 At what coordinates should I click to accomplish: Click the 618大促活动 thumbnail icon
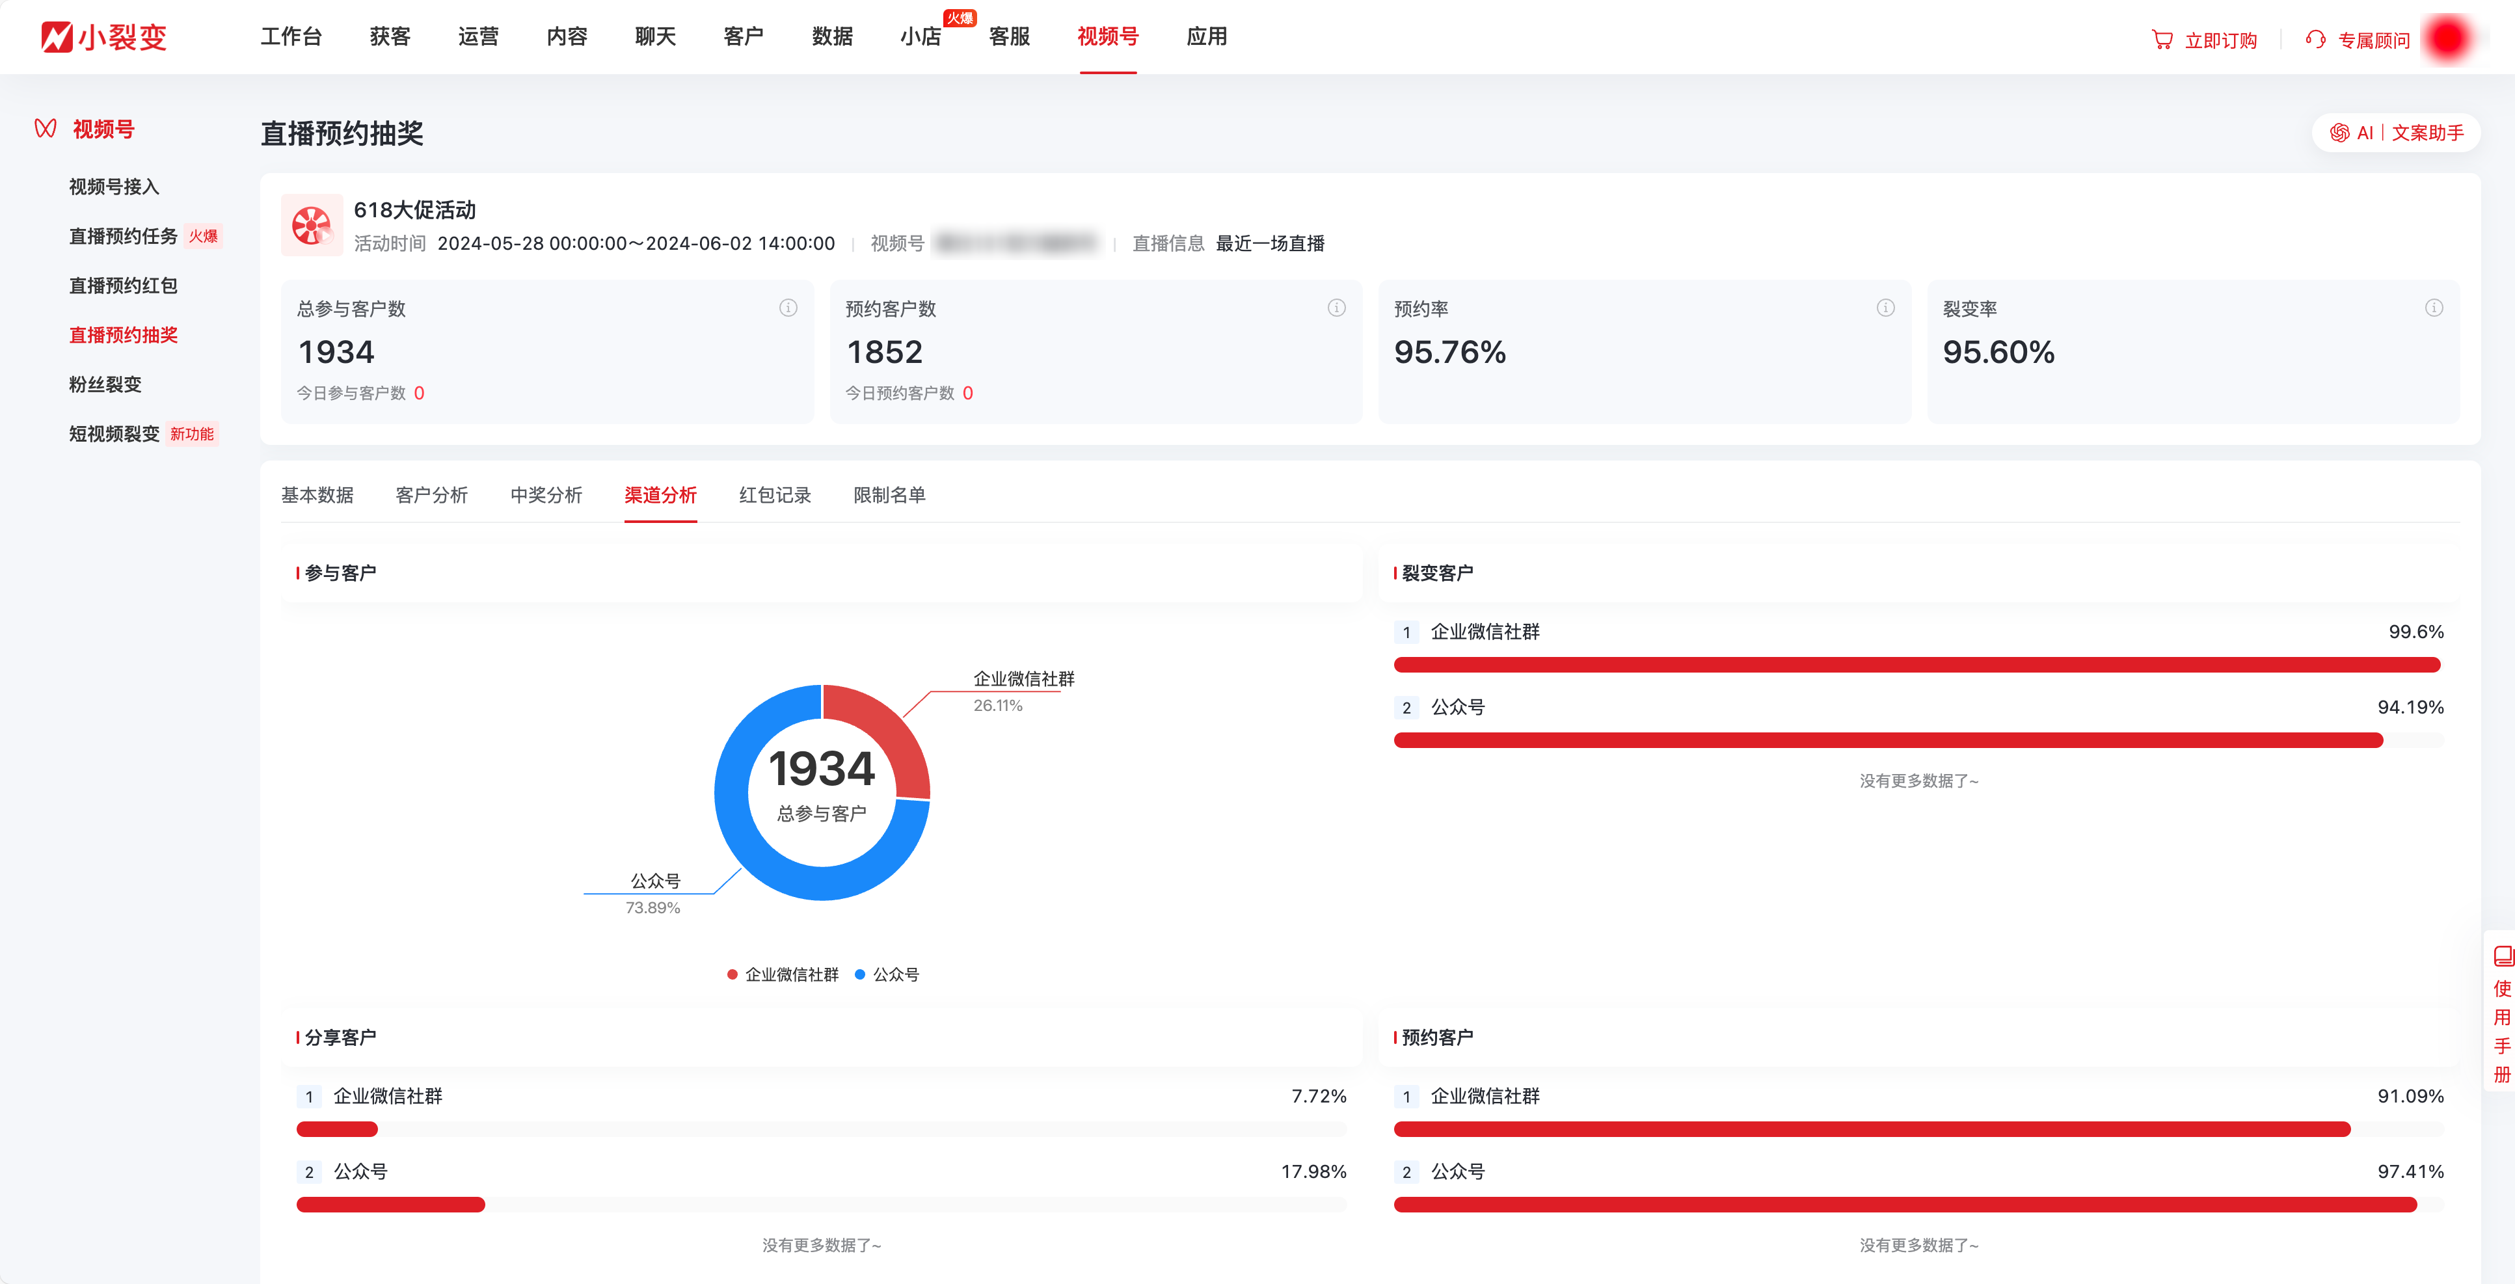point(312,226)
